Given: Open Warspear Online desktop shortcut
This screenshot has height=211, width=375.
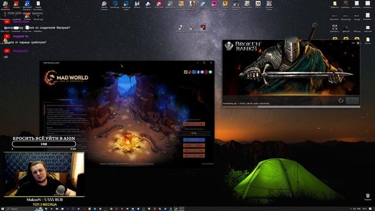Looking at the screenshot, I should [269, 5].
